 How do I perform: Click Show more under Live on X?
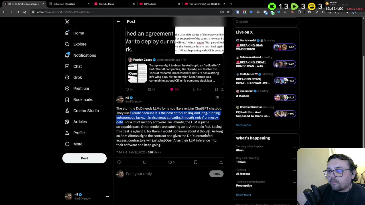244,125
